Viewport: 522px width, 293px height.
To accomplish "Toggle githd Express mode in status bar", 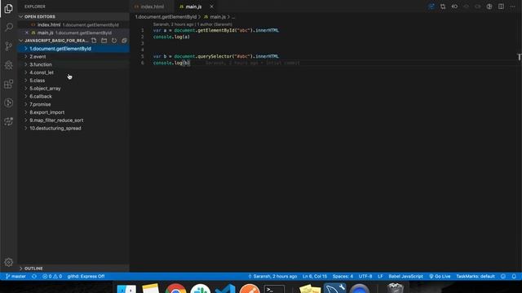I will click(86, 277).
